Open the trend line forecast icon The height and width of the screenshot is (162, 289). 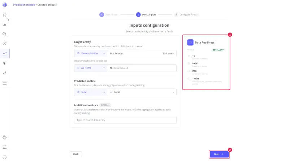click(x=5, y=53)
